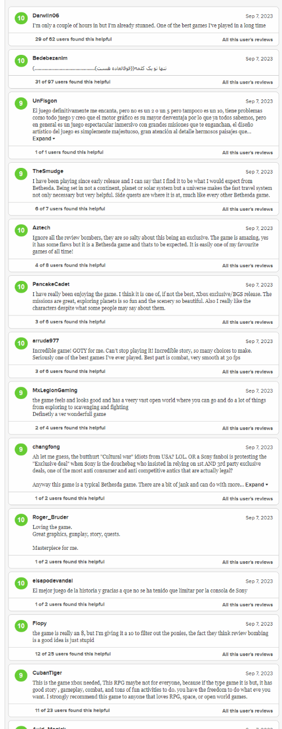This screenshot has width=282, height=729.
Task: Expand changfong's truncated review
Action: click(x=257, y=484)
